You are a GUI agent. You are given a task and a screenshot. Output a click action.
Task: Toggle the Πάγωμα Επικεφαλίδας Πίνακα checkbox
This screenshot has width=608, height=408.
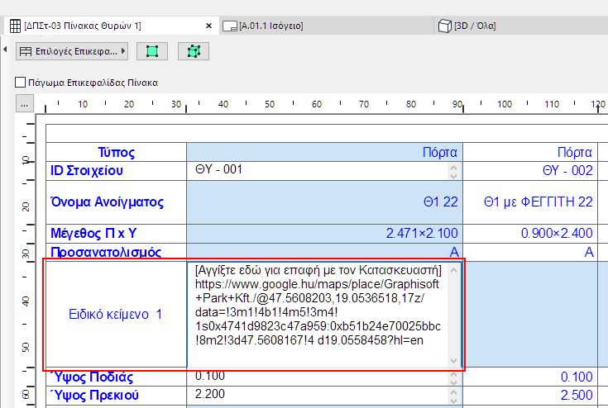pos(20,83)
